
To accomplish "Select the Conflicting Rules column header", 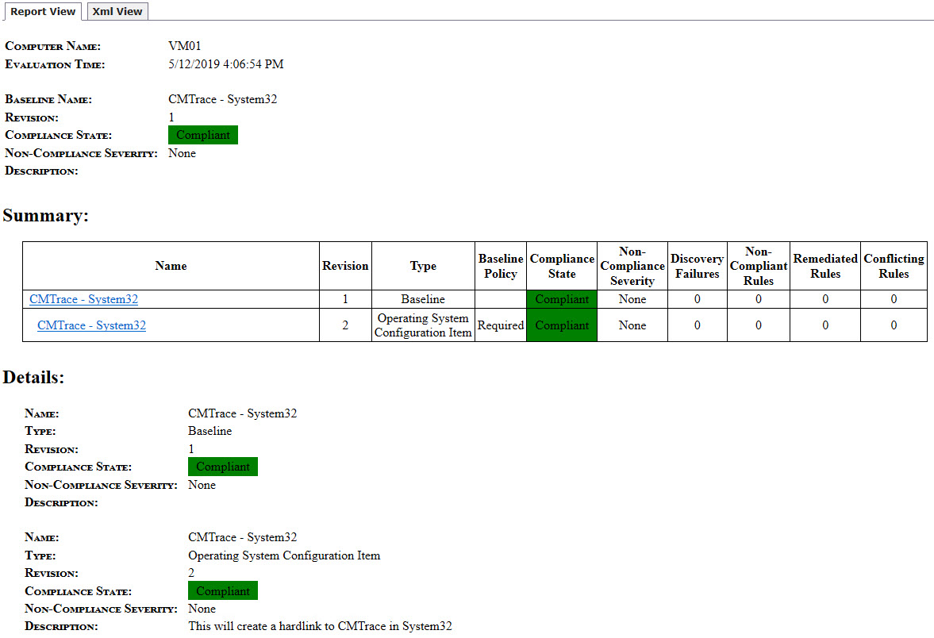I will click(x=894, y=266).
